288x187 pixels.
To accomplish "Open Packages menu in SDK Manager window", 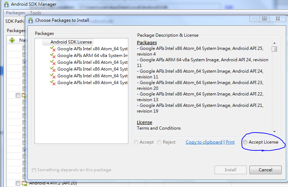I will 15,13.
